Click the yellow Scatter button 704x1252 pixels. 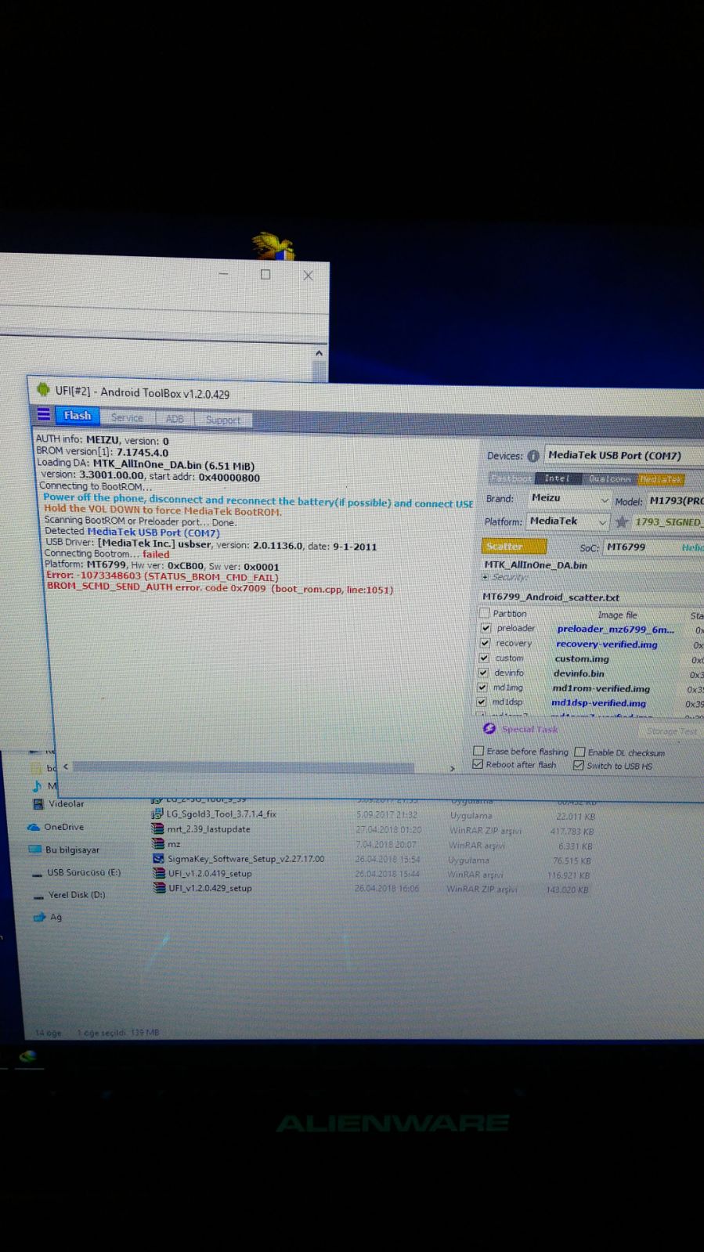tap(514, 546)
